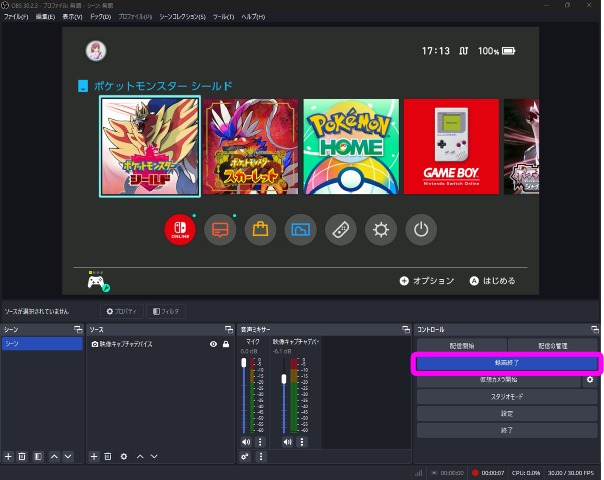Delete the source with the trash icon
Image resolution: width=604 pixels, height=480 pixels.
pyautogui.click(x=108, y=456)
